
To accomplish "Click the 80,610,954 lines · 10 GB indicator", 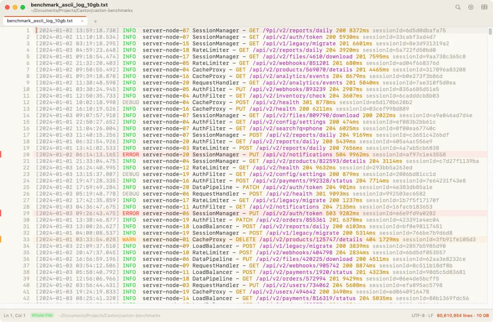I will (463, 315).
